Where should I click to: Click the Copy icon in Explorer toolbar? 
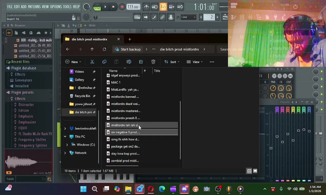104,62
